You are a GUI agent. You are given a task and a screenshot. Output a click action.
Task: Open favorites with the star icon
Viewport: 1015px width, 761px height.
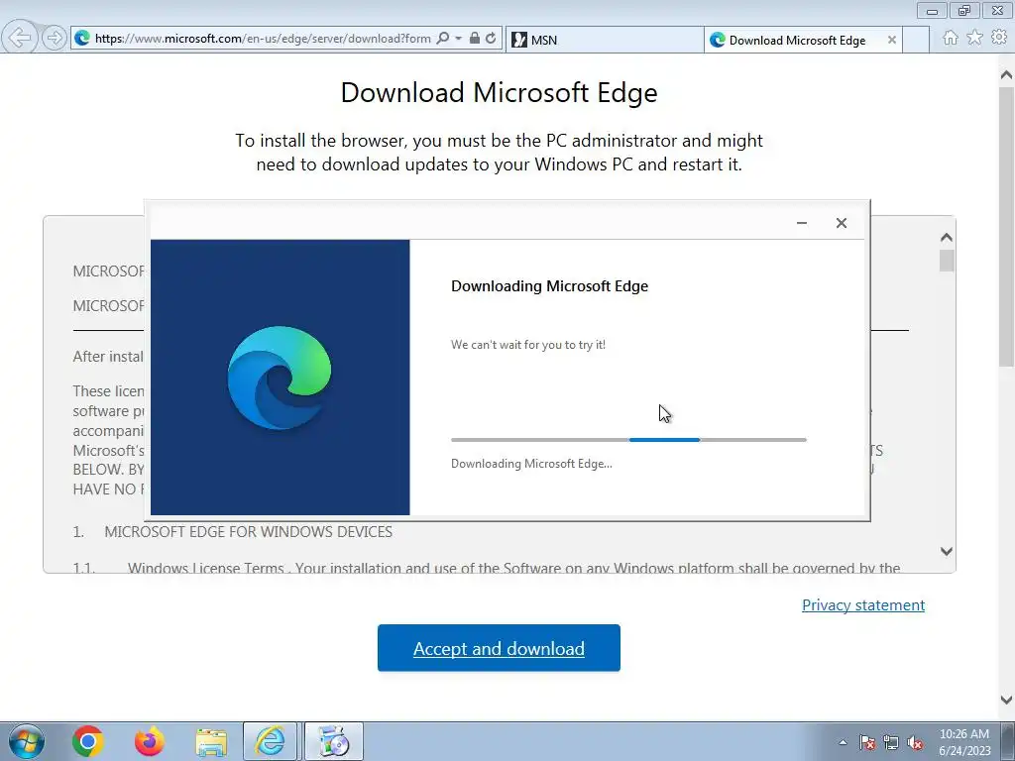click(974, 39)
